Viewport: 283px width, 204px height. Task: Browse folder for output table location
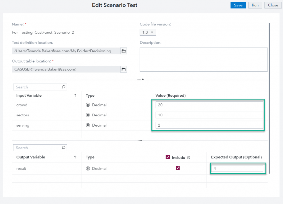point(124,69)
